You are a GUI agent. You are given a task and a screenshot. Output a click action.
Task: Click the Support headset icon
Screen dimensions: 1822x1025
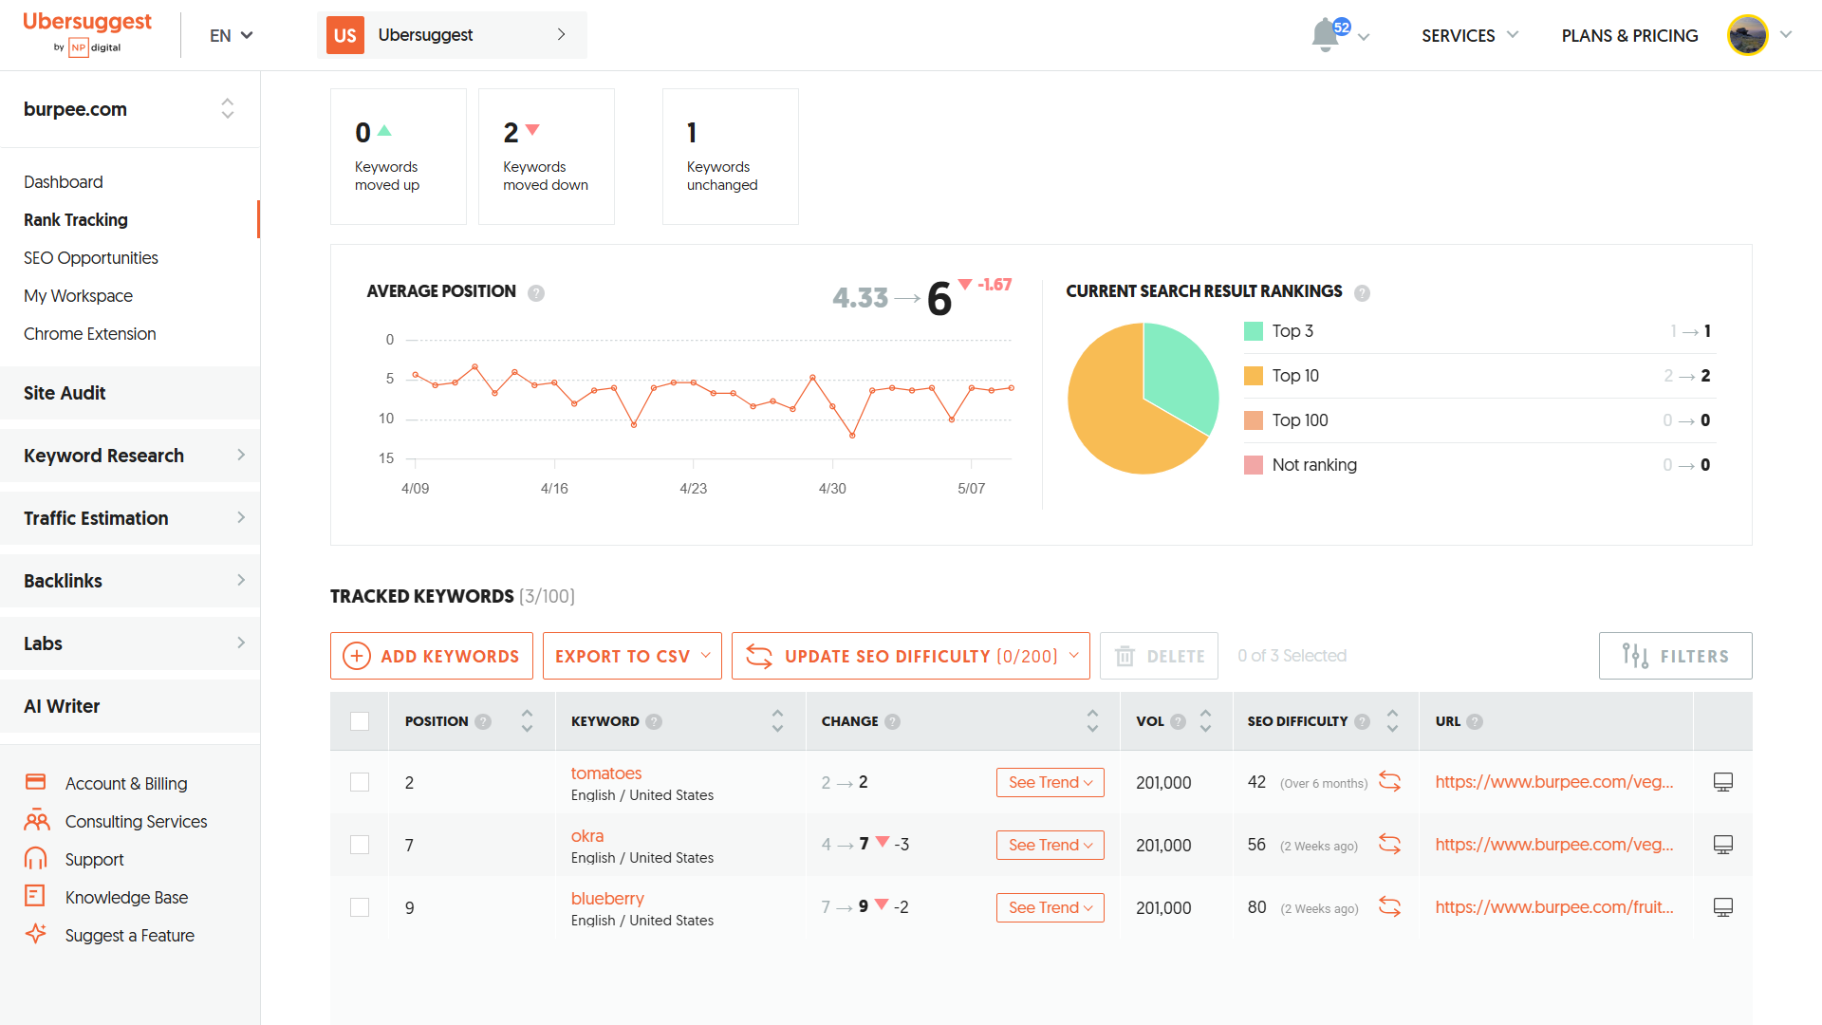point(35,858)
